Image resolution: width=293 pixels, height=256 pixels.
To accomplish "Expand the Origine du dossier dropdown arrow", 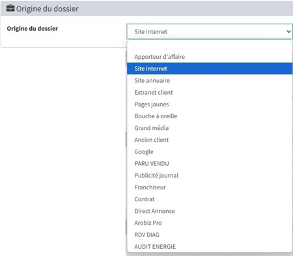I will (288, 31).
